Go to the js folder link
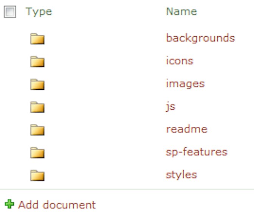This screenshot has height=221, width=254. (170, 107)
